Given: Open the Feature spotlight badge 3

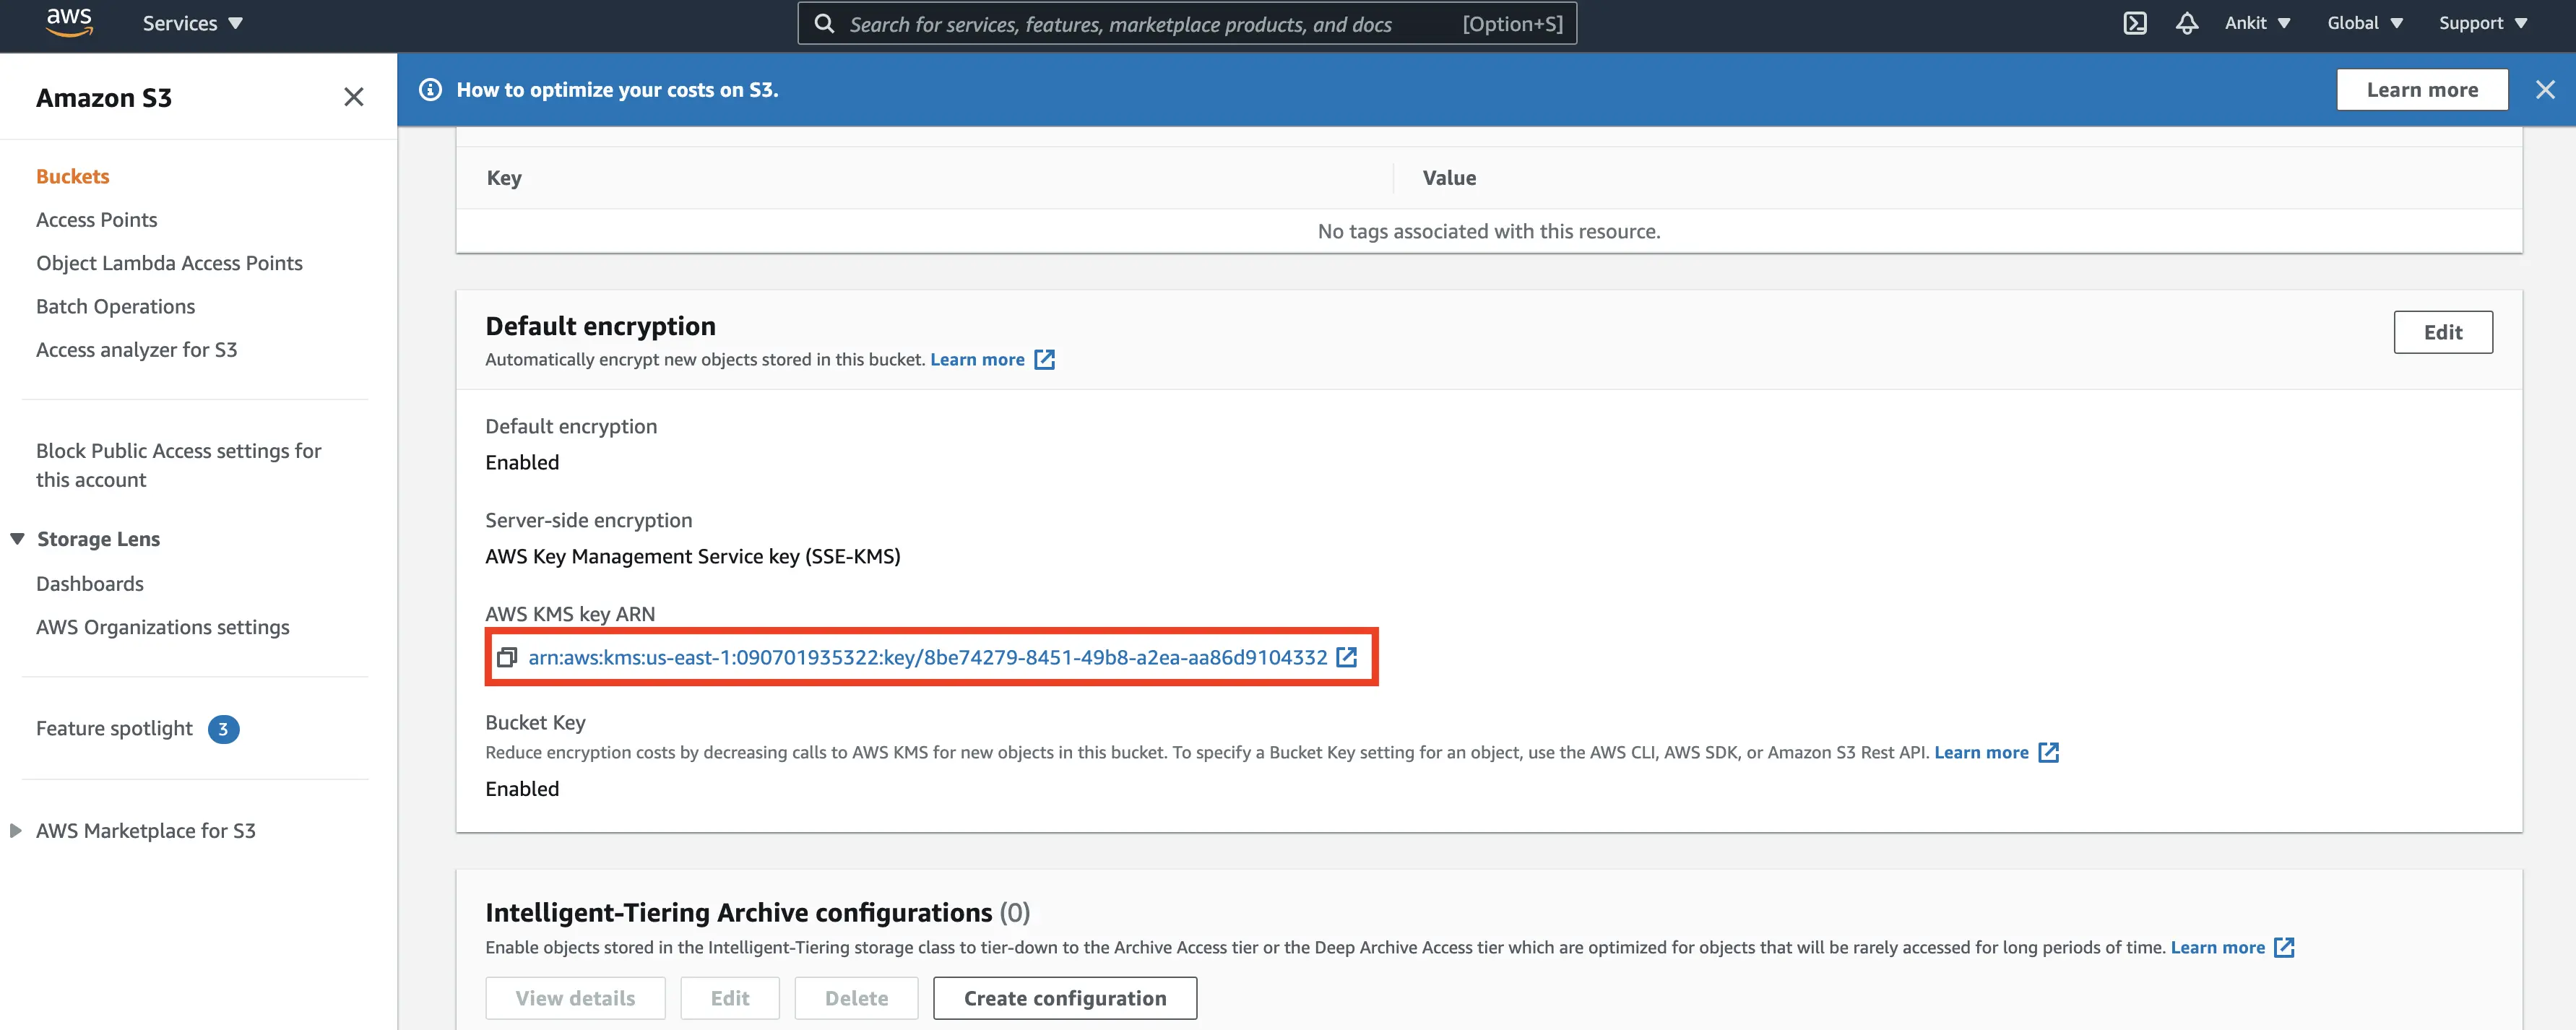Looking at the screenshot, I should tap(223, 729).
